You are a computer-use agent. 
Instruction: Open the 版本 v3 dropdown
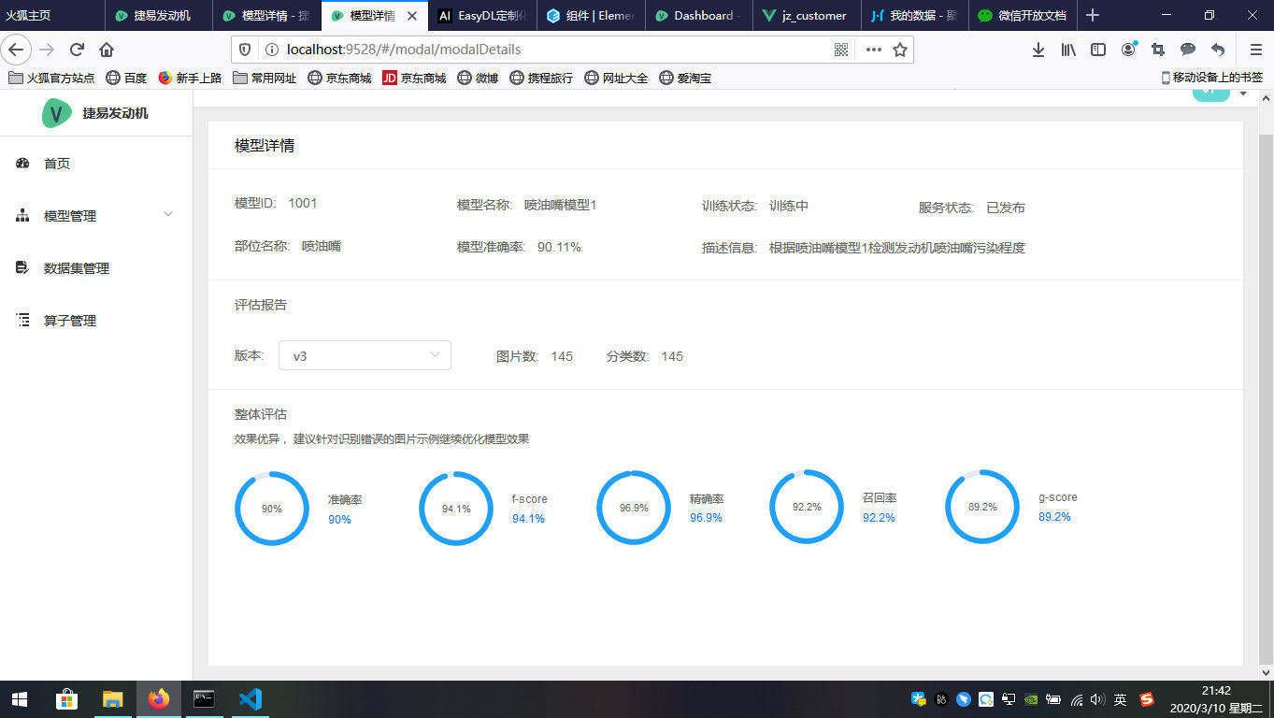[x=365, y=355]
